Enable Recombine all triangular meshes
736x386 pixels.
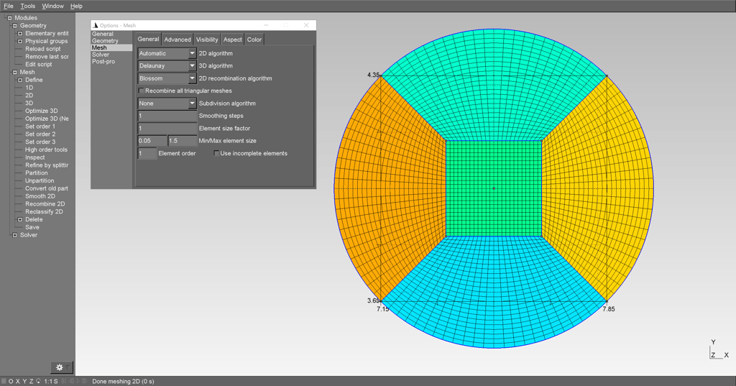point(141,91)
